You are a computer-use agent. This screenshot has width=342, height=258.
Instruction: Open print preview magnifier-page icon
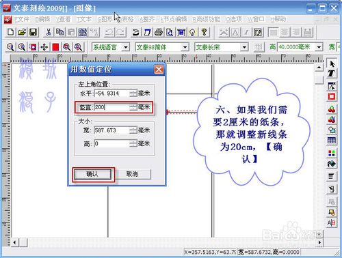[x=170, y=32]
